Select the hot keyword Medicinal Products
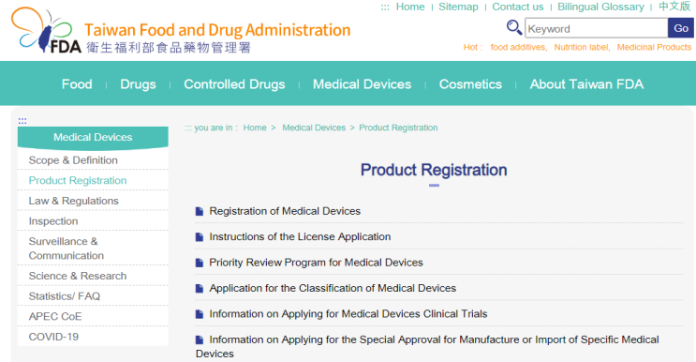Viewport: 696px width, 362px height. coord(654,47)
